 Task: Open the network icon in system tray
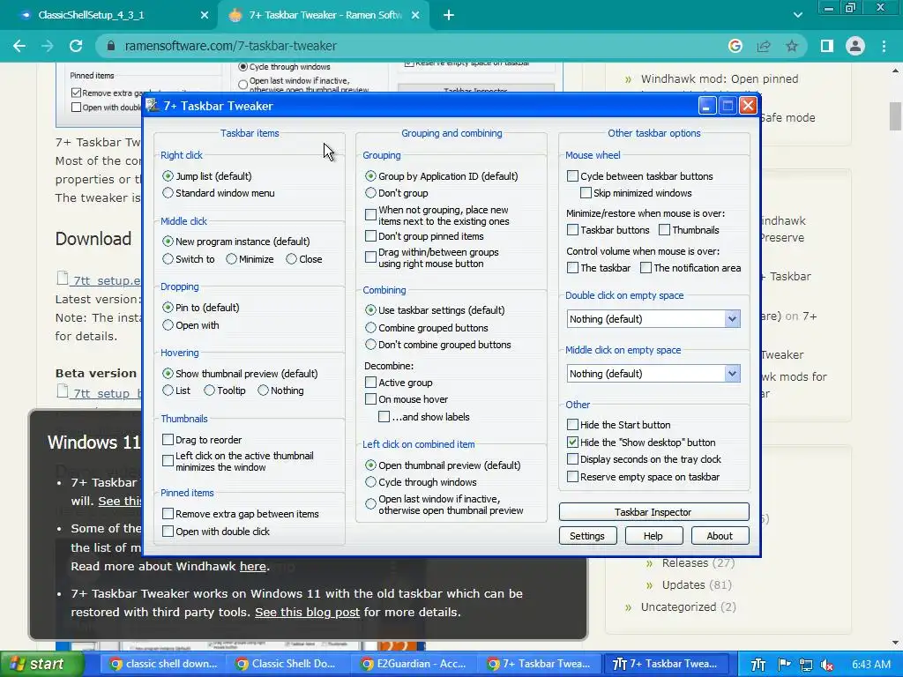click(x=806, y=665)
